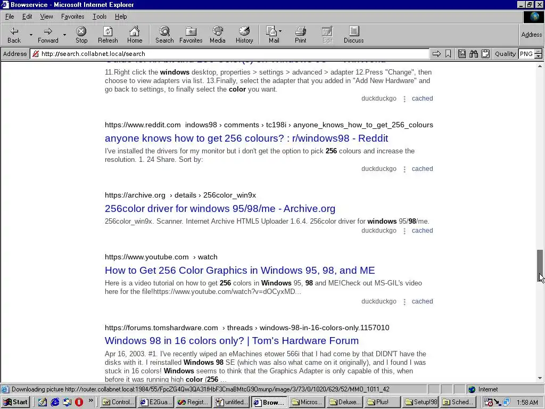This screenshot has height=409, width=545.
Task: Click the address bar URL field
Action: click(229, 54)
